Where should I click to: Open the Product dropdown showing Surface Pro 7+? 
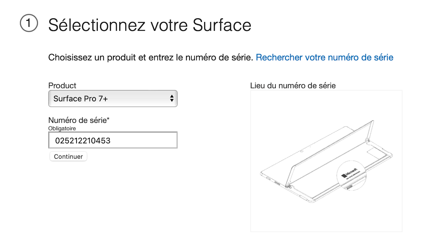(113, 98)
